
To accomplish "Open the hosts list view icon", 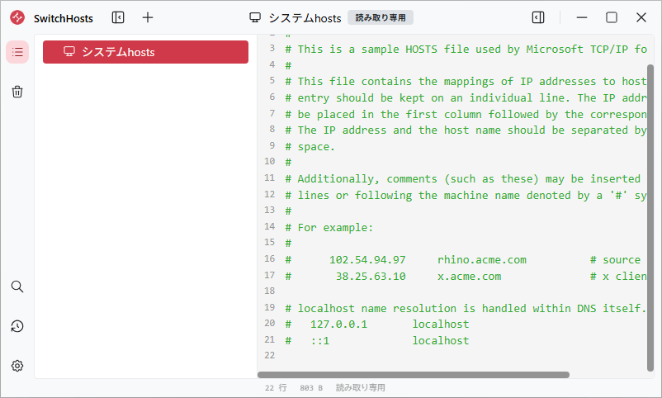I will [17, 52].
